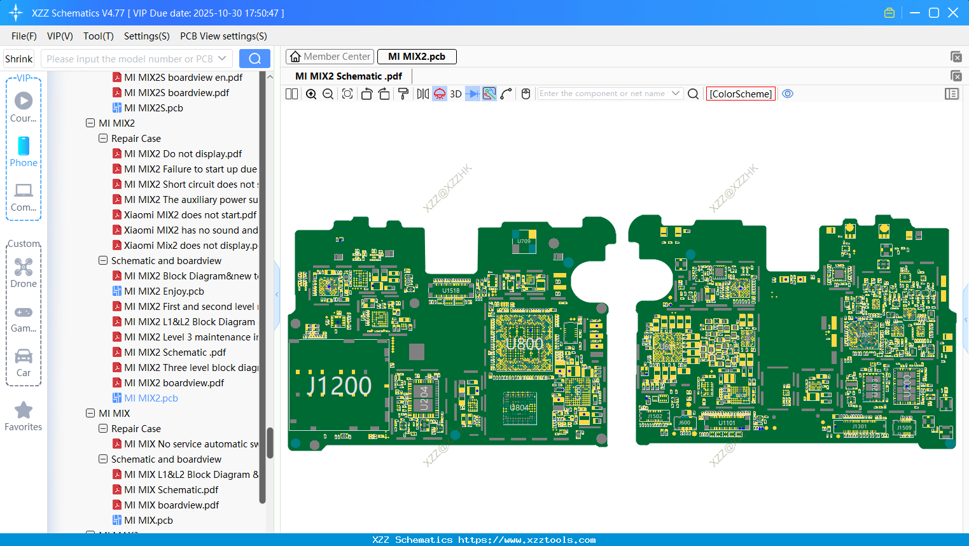Switch to the Member Center tab
The height and width of the screenshot is (546, 969).
click(330, 57)
